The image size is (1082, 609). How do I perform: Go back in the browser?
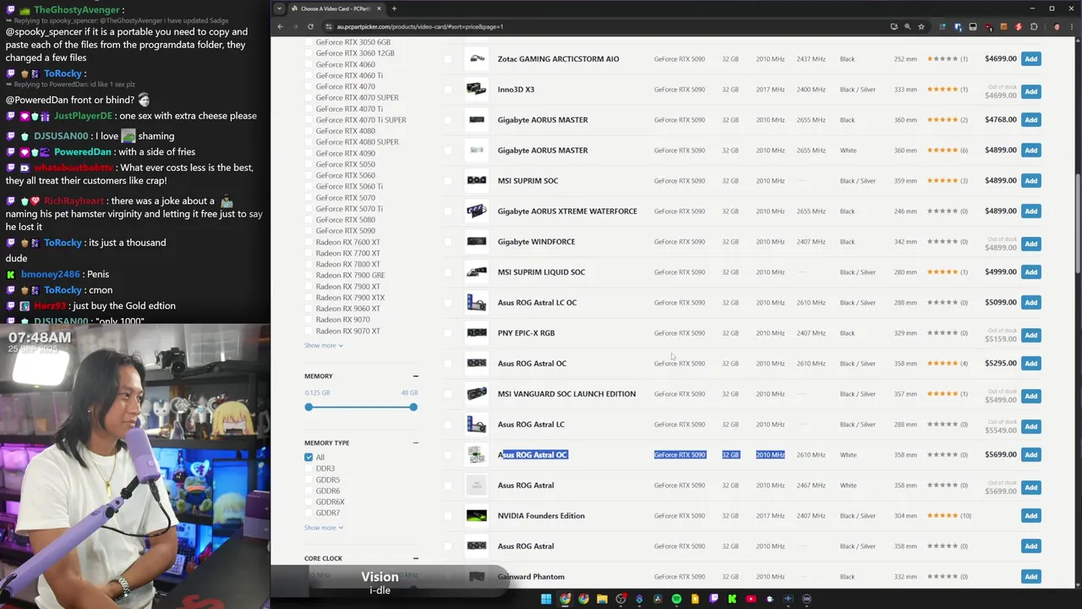click(280, 26)
